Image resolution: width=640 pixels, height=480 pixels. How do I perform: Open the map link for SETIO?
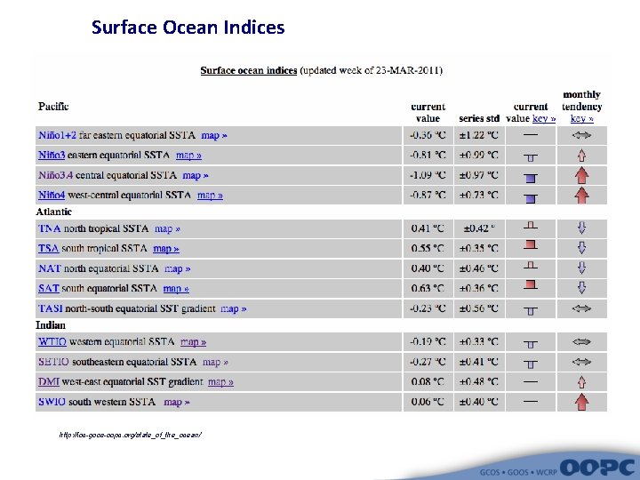pos(215,362)
